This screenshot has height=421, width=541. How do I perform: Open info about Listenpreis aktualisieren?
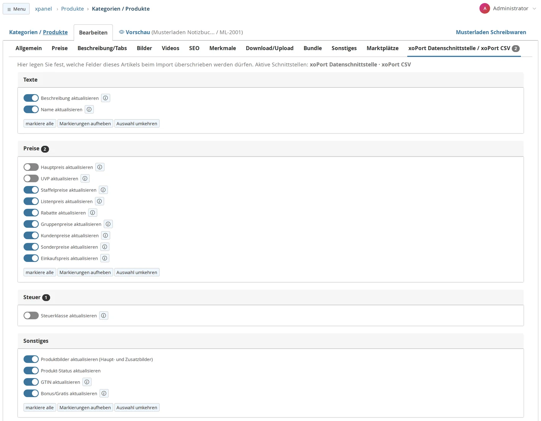pyautogui.click(x=100, y=201)
